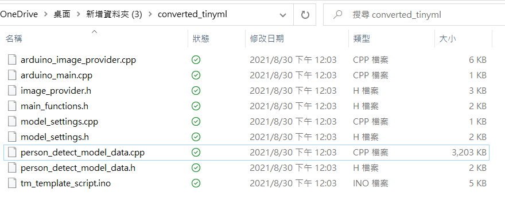Image resolution: width=505 pixels, height=208 pixels.
Task: Select person_detect_model_data.h file icon
Action: [x=12, y=167]
